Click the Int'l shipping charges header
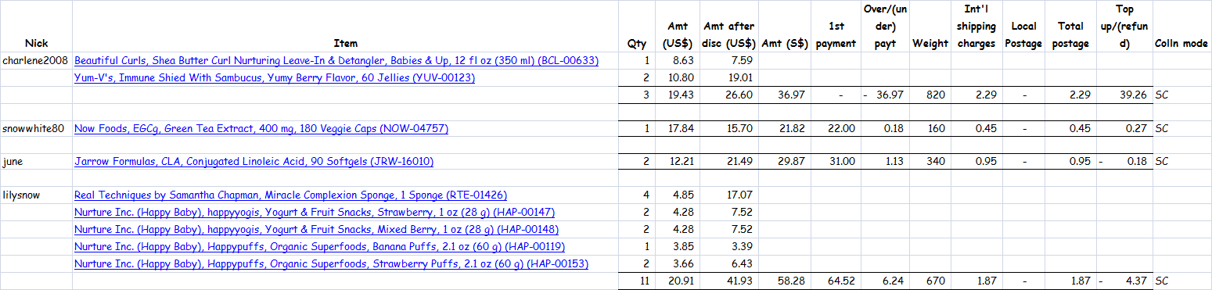Viewport: 1212px width, 290px height. pos(976,27)
